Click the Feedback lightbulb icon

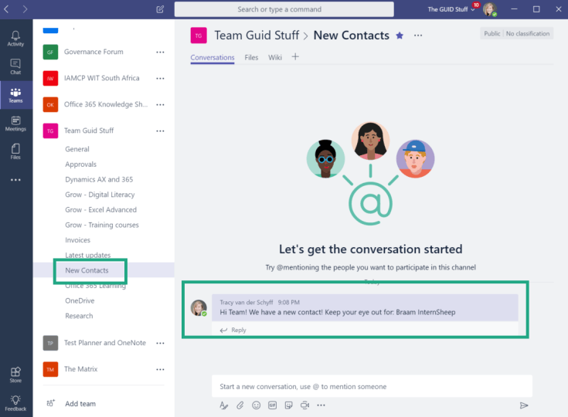pos(15,403)
